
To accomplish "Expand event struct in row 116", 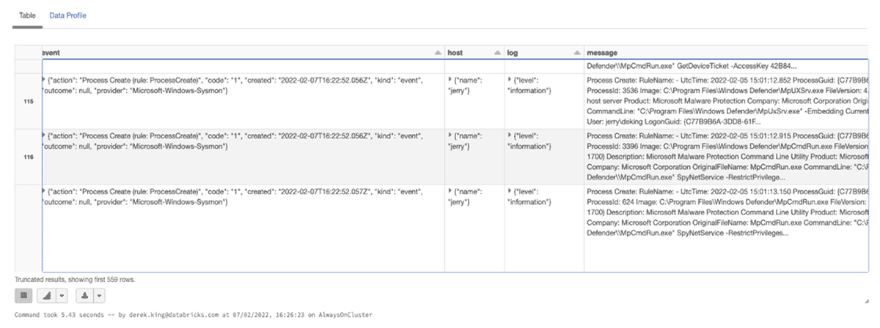I will pyautogui.click(x=45, y=135).
